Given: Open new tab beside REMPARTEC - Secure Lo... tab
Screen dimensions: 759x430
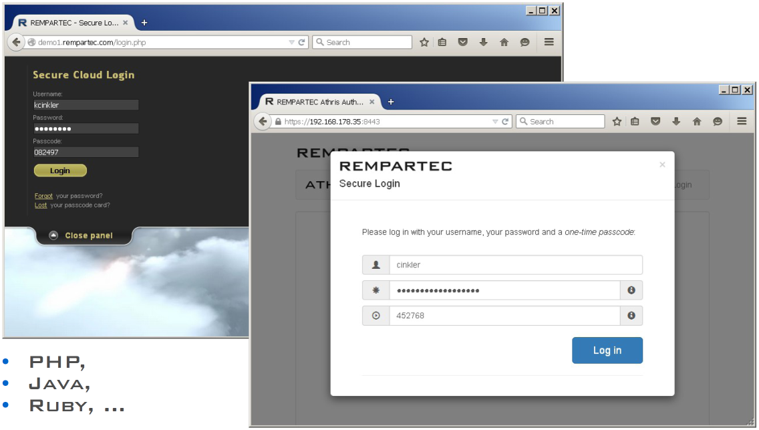Looking at the screenshot, I should coord(144,23).
